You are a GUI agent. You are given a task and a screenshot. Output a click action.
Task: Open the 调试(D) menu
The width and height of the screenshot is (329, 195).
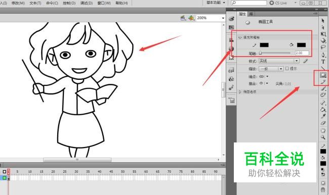click(x=87, y=3)
